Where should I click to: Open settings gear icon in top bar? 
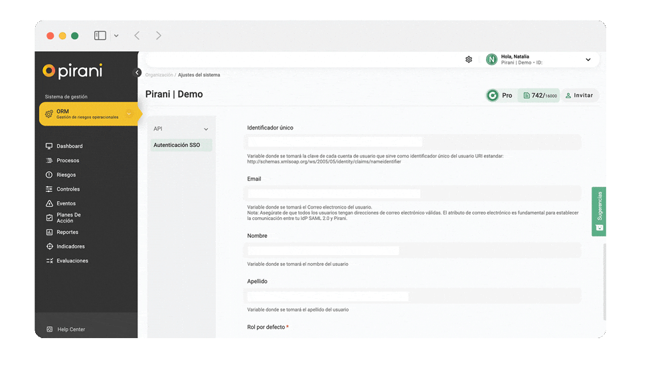469,59
